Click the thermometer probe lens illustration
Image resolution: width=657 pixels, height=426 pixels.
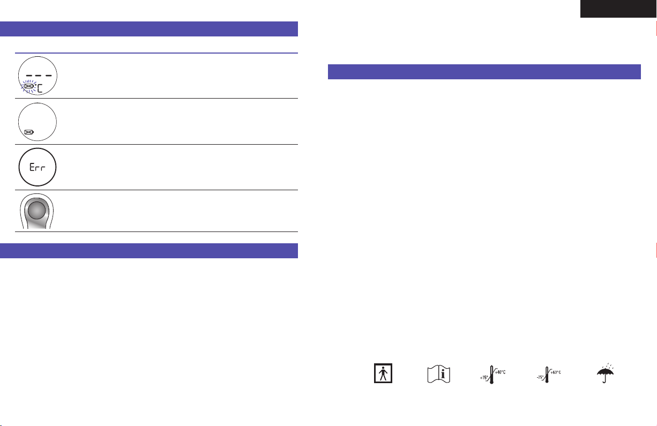point(38,211)
